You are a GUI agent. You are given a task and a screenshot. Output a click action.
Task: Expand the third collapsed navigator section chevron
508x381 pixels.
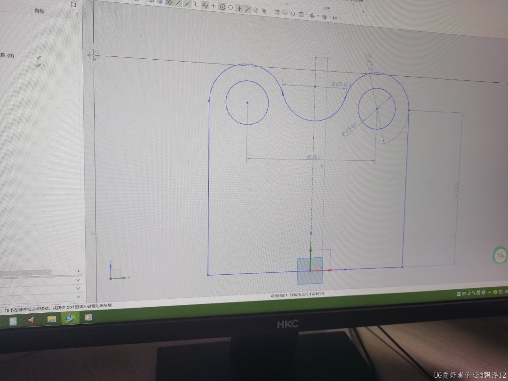(78, 296)
